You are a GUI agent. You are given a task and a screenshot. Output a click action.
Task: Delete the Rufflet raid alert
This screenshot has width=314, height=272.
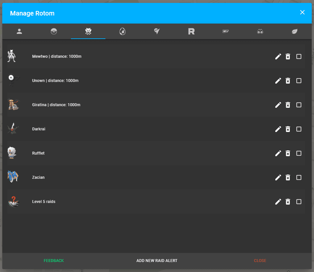(288, 153)
